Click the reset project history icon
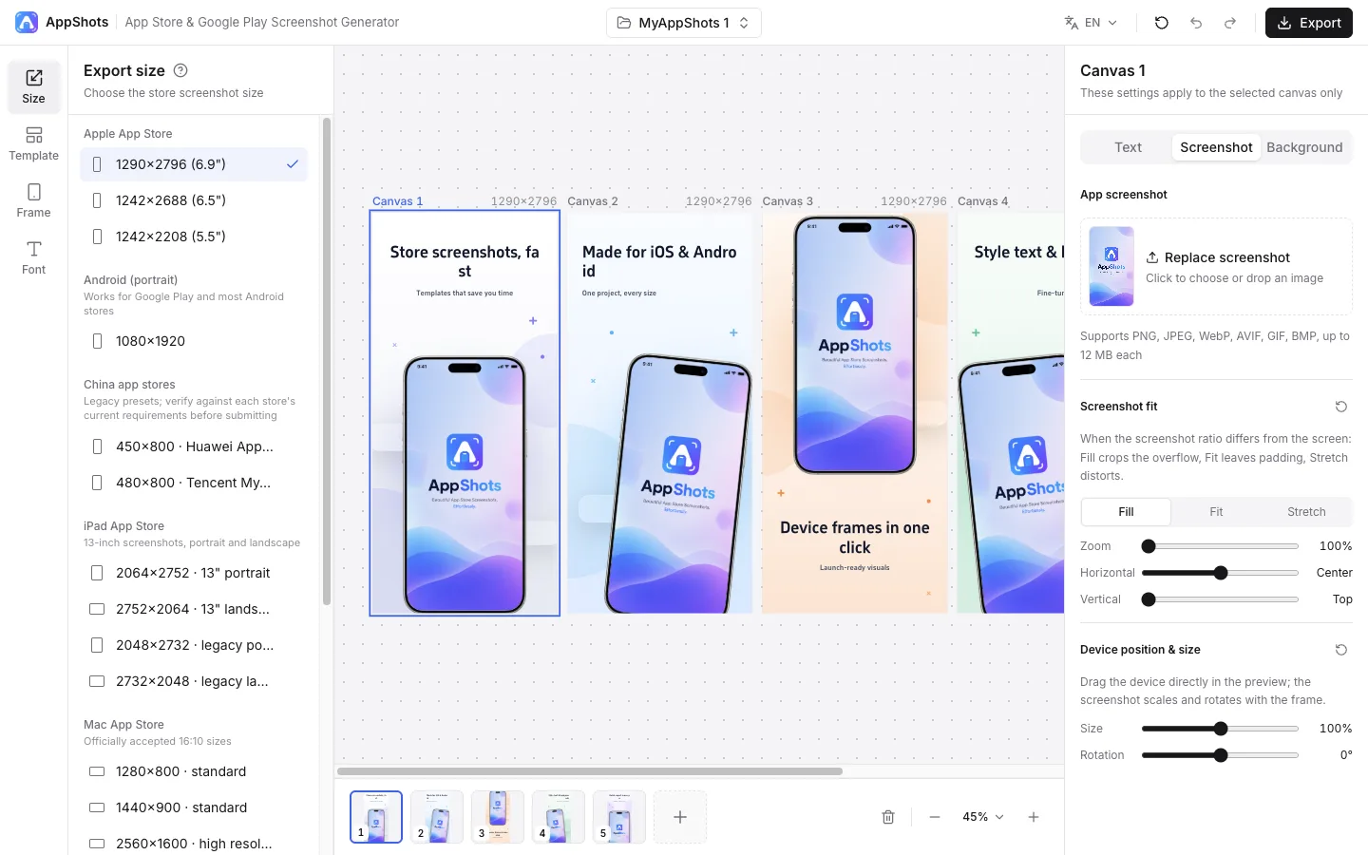Image resolution: width=1368 pixels, height=855 pixels. pos(1161,23)
